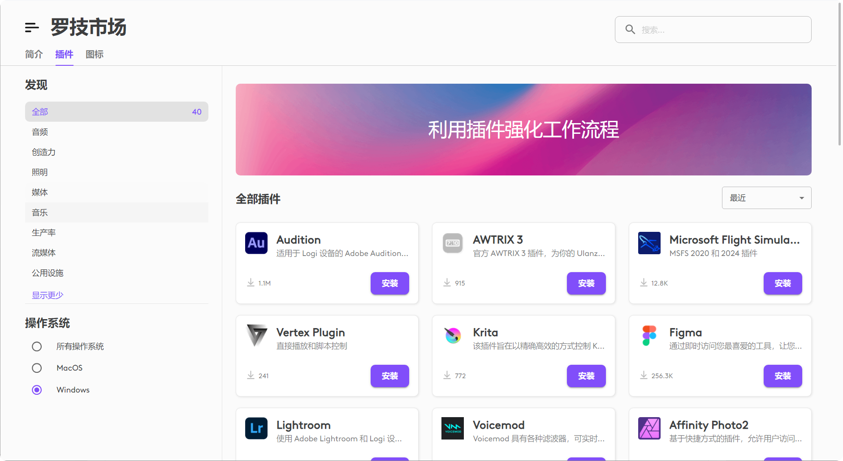Select the MacOS radio button
843x461 pixels.
click(x=37, y=368)
